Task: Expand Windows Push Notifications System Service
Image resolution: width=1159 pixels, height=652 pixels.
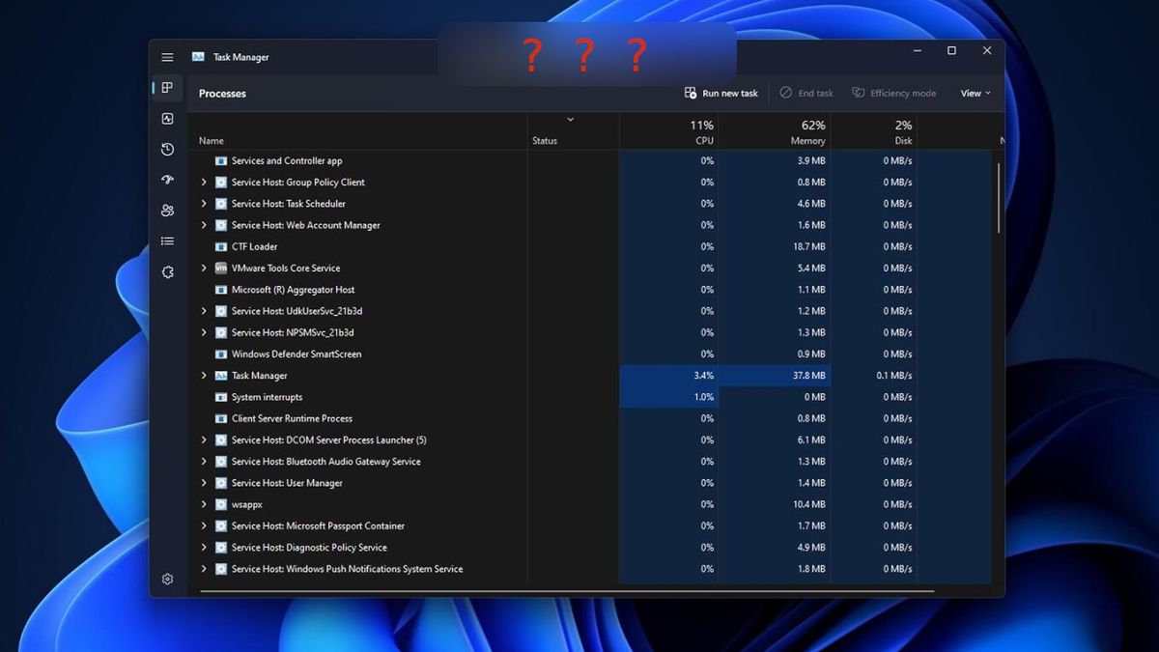Action: (204, 569)
